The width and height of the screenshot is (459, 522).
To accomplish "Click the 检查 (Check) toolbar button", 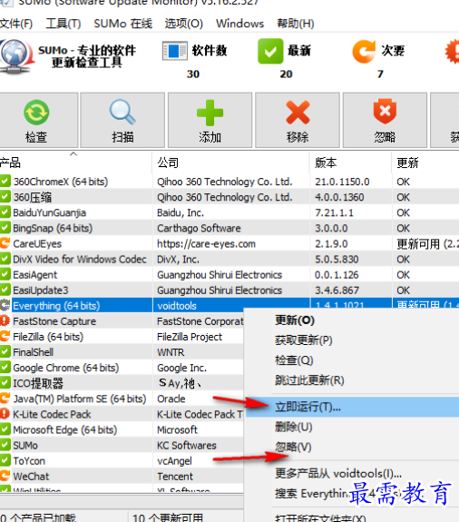I will [x=39, y=120].
